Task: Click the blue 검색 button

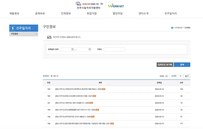Action: click(182, 65)
